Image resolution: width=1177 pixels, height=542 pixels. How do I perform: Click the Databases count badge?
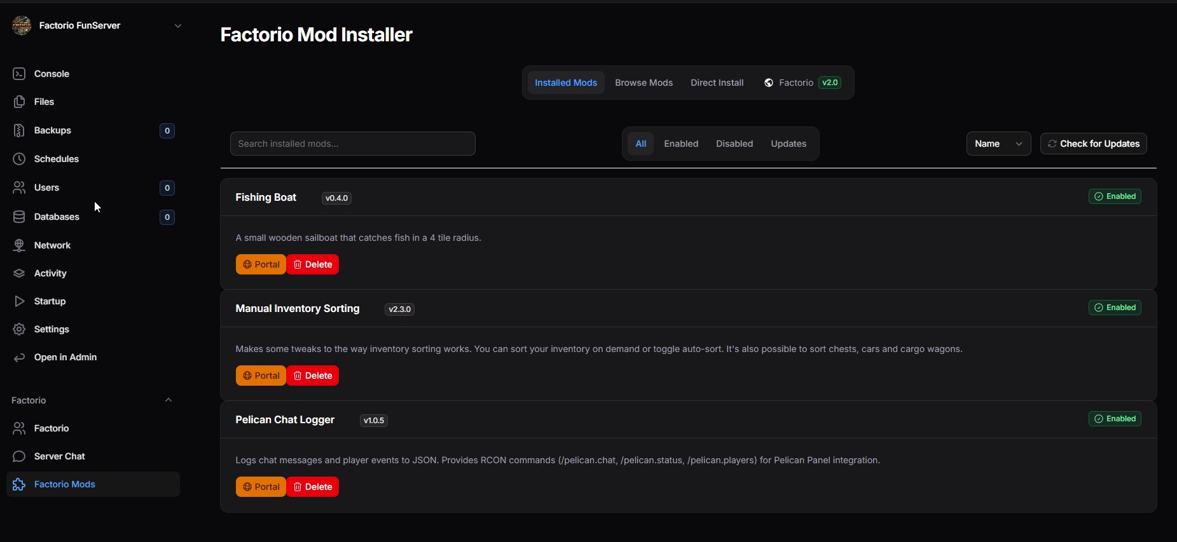167,217
